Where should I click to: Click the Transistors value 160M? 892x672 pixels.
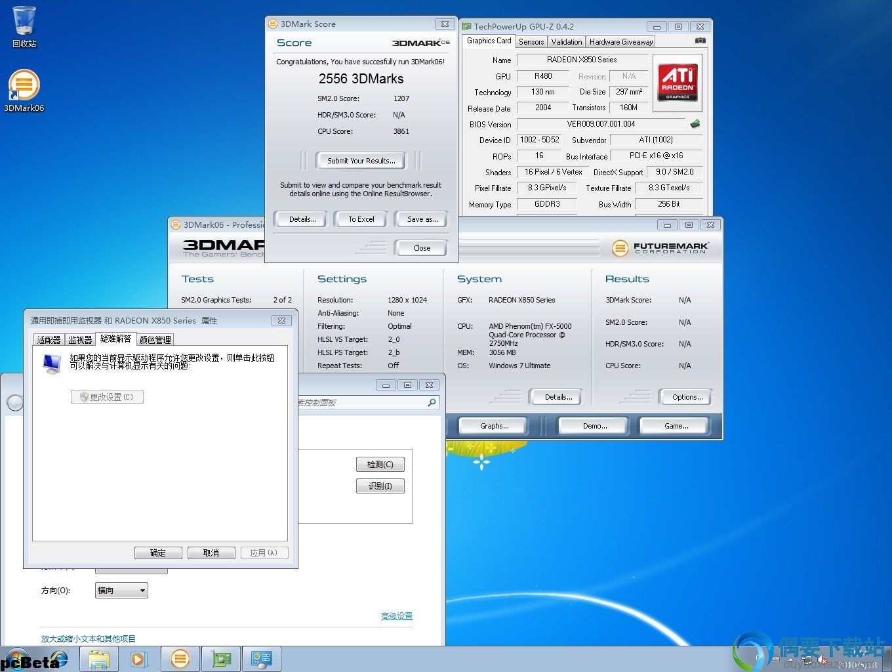pyautogui.click(x=628, y=108)
